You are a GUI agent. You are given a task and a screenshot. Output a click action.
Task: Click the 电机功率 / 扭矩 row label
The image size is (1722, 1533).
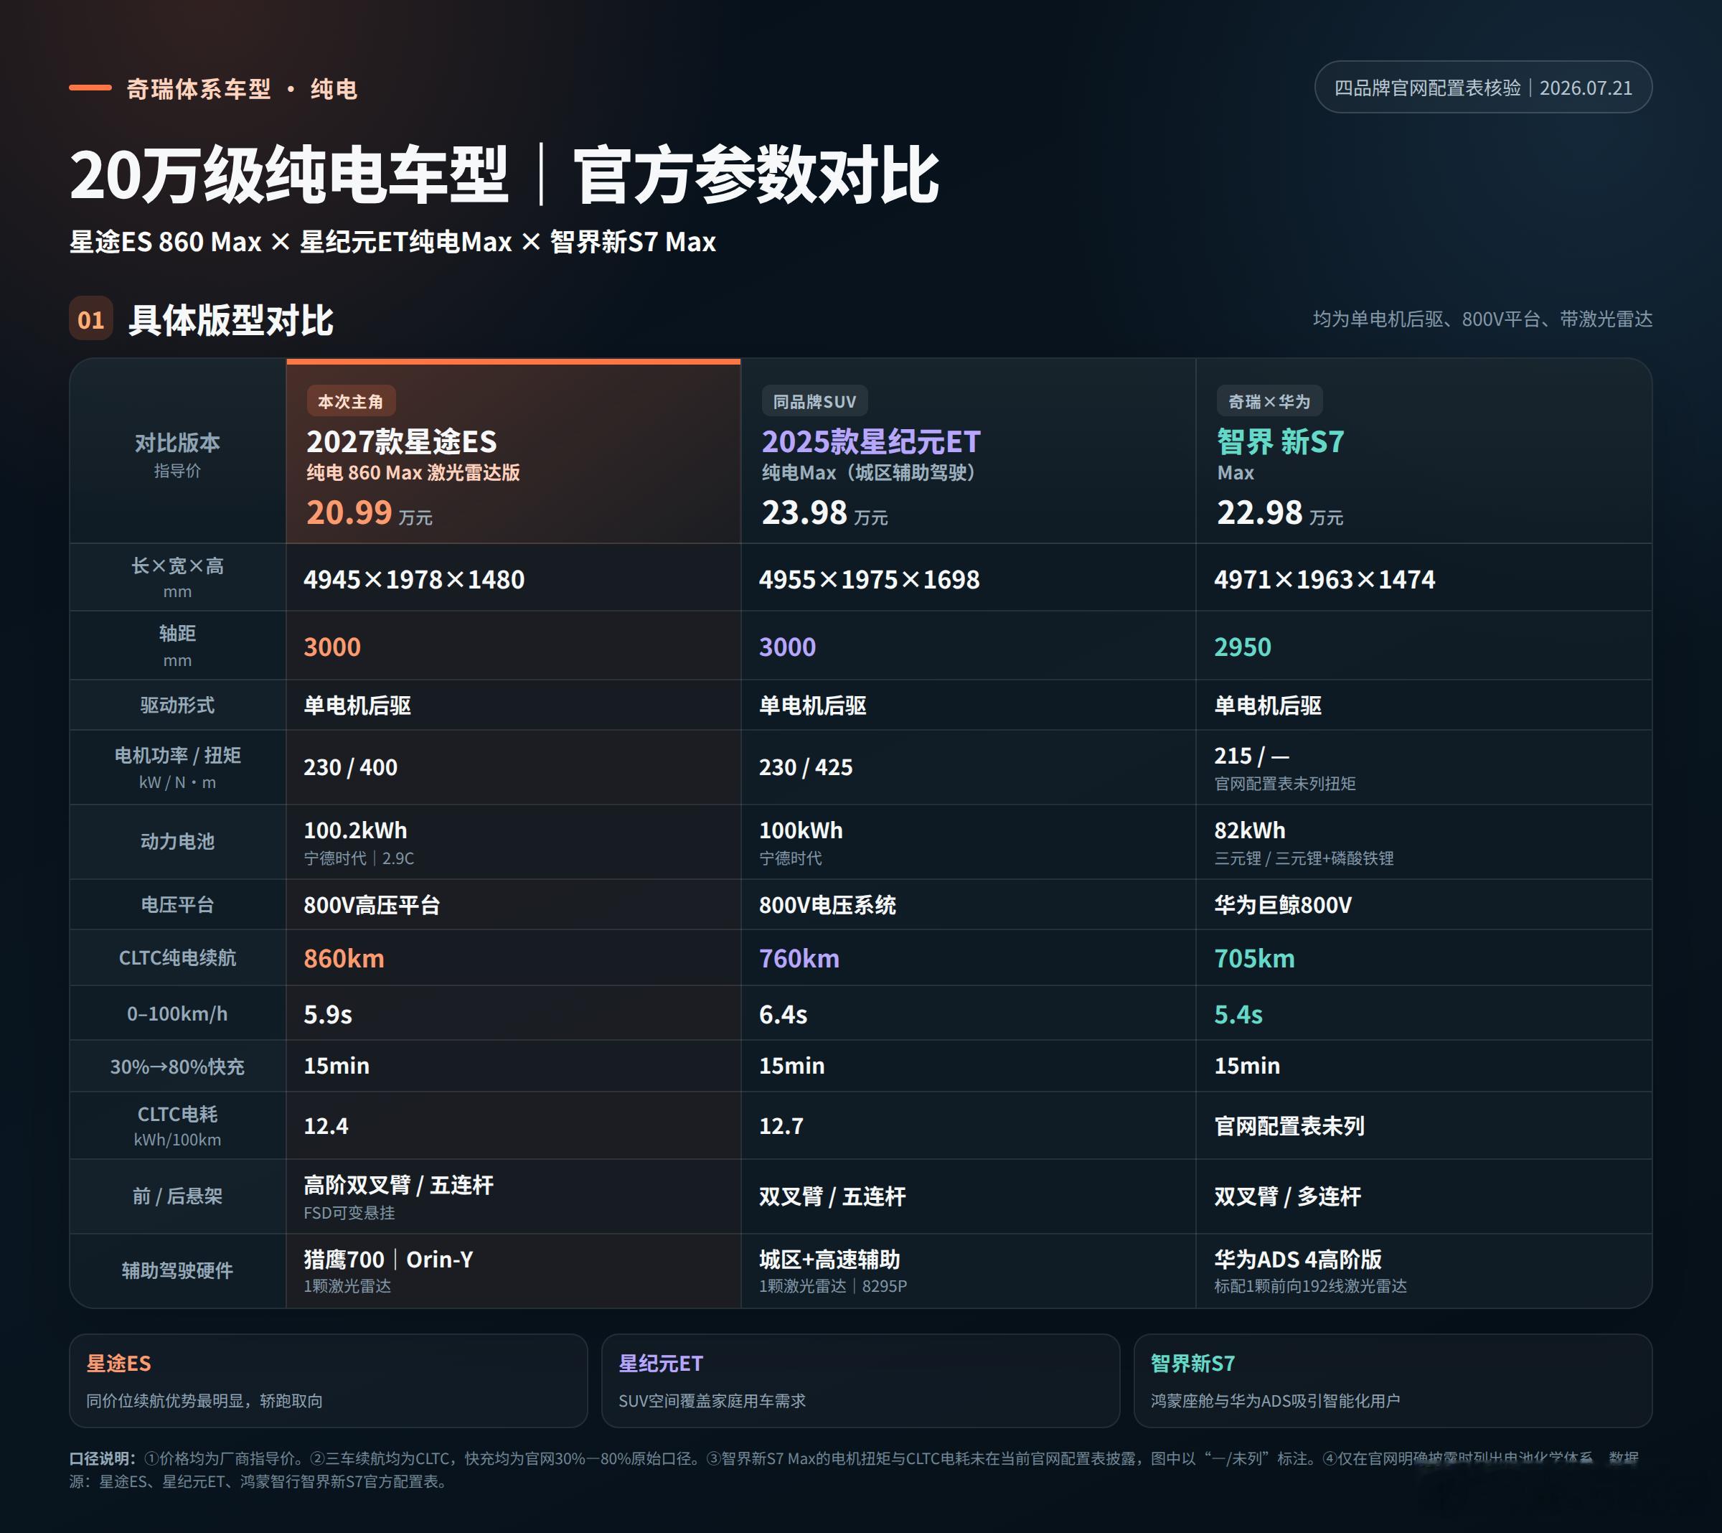coord(178,767)
